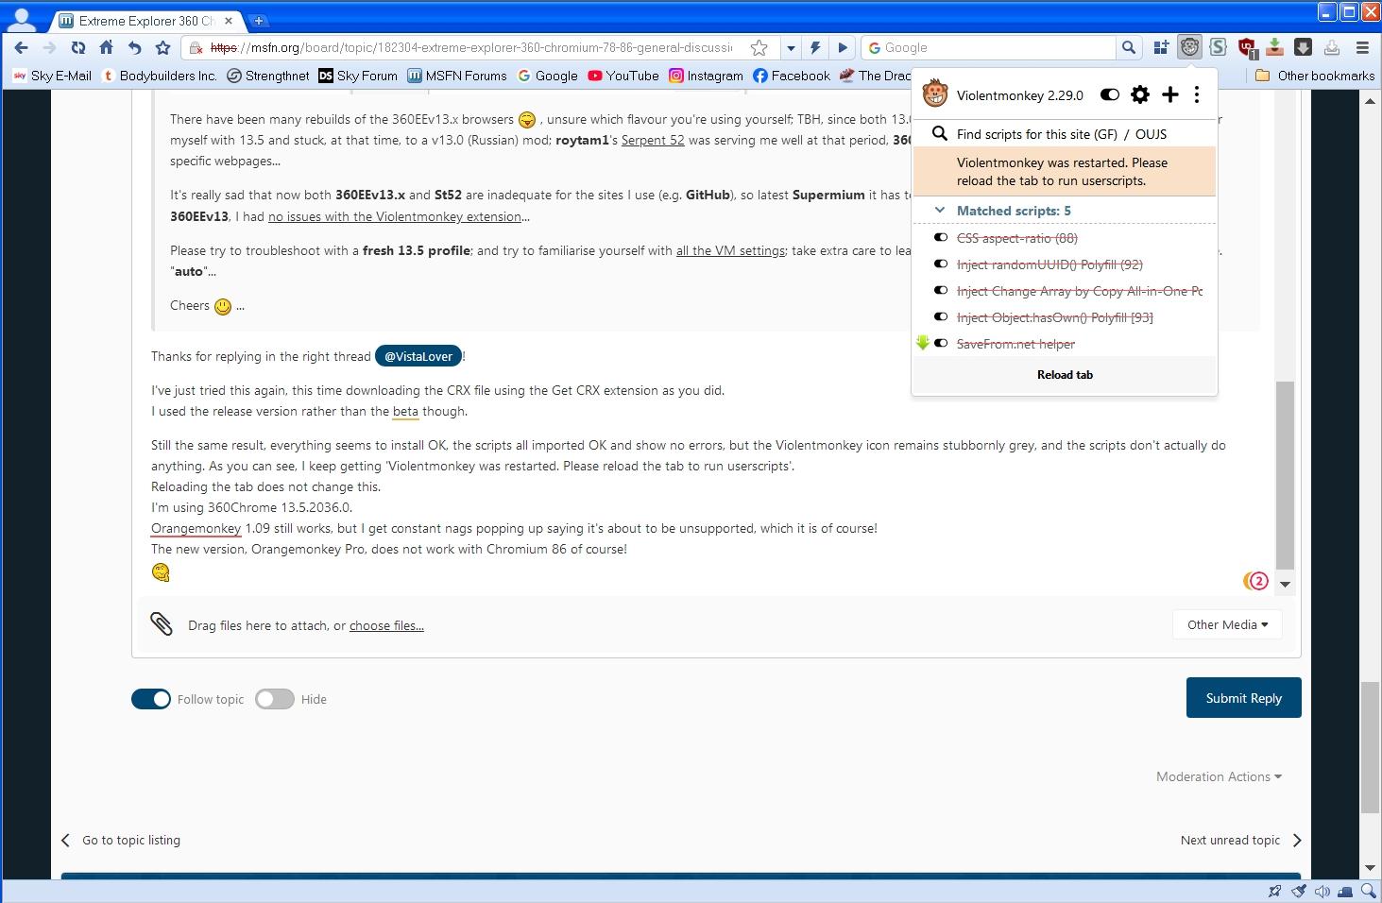Open Bodybuilders Inc. bookmark
The height and width of the screenshot is (903, 1382).
[x=159, y=76]
